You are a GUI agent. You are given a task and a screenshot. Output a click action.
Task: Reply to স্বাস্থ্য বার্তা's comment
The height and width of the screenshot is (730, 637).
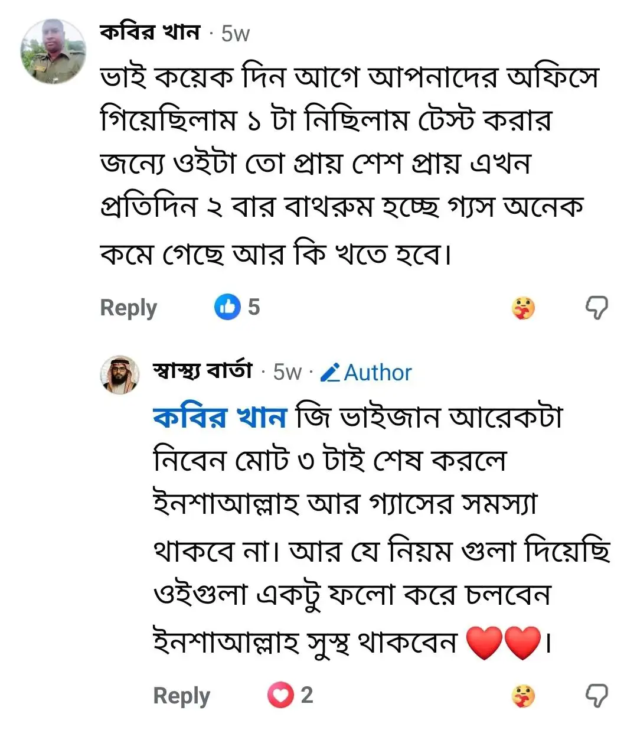tap(181, 696)
